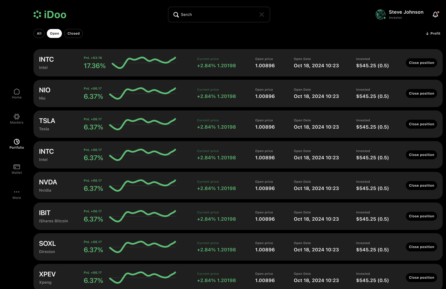
Task: Close position for TSLA
Action: coord(421,124)
